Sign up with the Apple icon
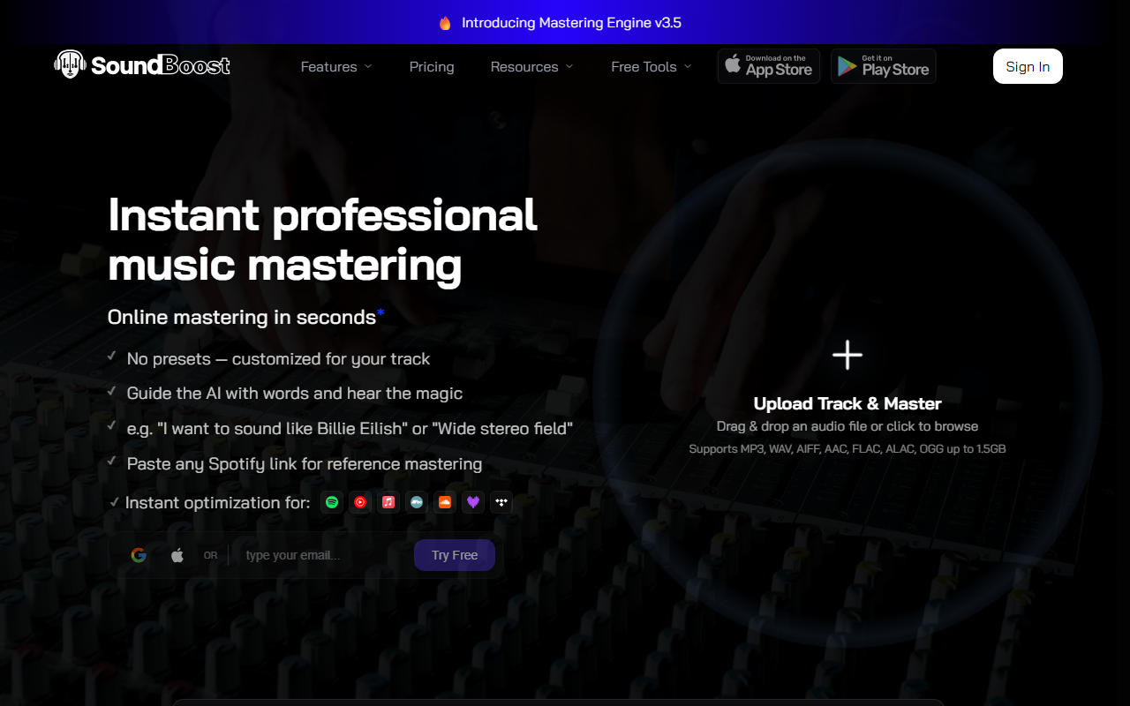1130x706 pixels. point(177,555)
